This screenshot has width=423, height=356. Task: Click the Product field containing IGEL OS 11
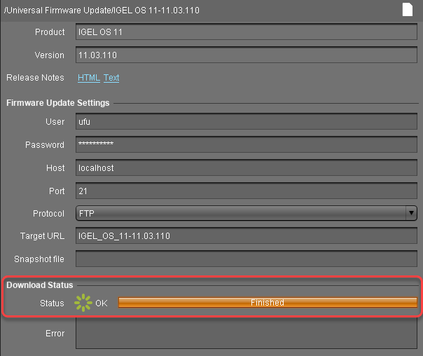[246, 32]
